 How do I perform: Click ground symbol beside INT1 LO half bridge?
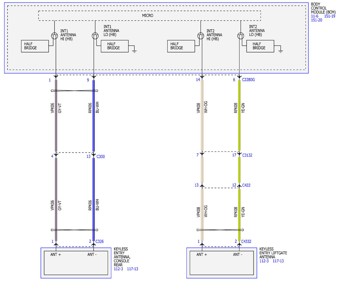click(134, 50)
